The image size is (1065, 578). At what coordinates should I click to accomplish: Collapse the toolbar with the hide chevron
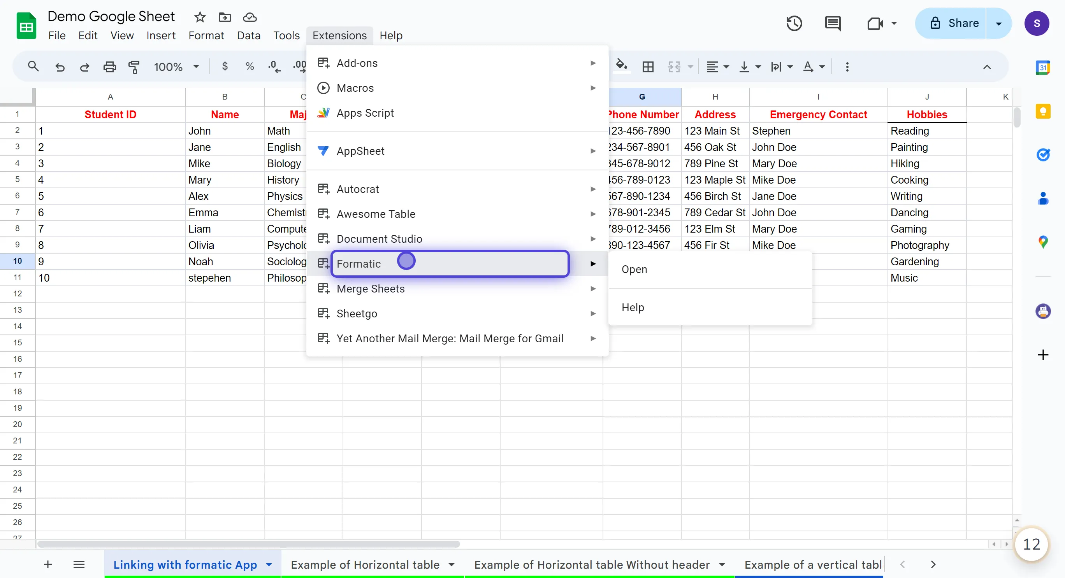coord(987,67)
